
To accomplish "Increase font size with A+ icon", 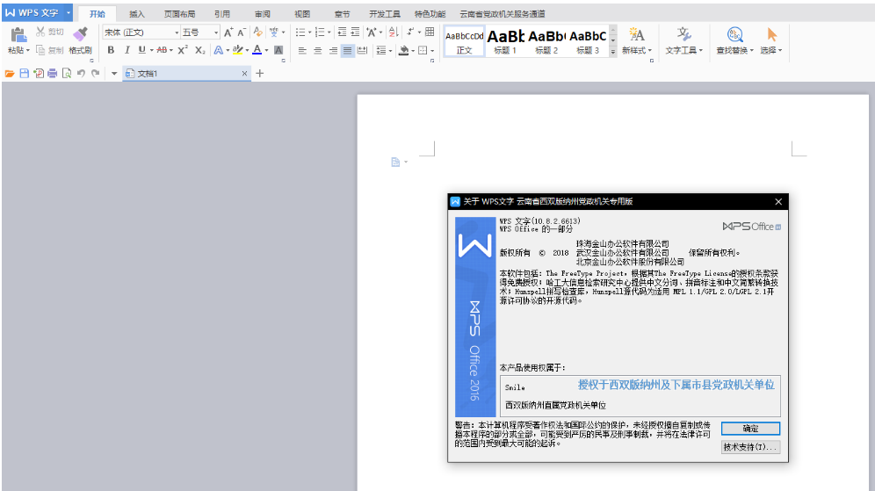I will [228, 32].
